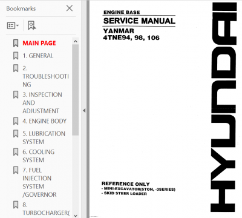Image resolution: width=242 pixels, height=218 pixels.
Task: Click the ENGINE BASE heading text
Action: click(x=122, y=12)
